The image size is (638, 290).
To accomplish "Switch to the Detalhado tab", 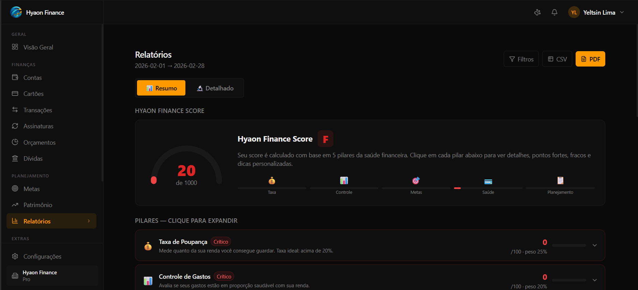I will click(x=215, y=88).
